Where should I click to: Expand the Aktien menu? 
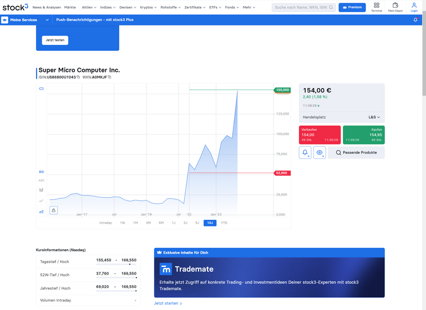(x=89, y=7)
